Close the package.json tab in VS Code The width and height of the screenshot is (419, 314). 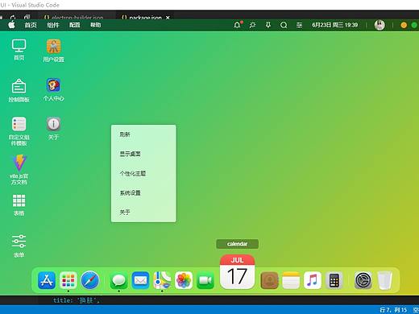point(168,18)
